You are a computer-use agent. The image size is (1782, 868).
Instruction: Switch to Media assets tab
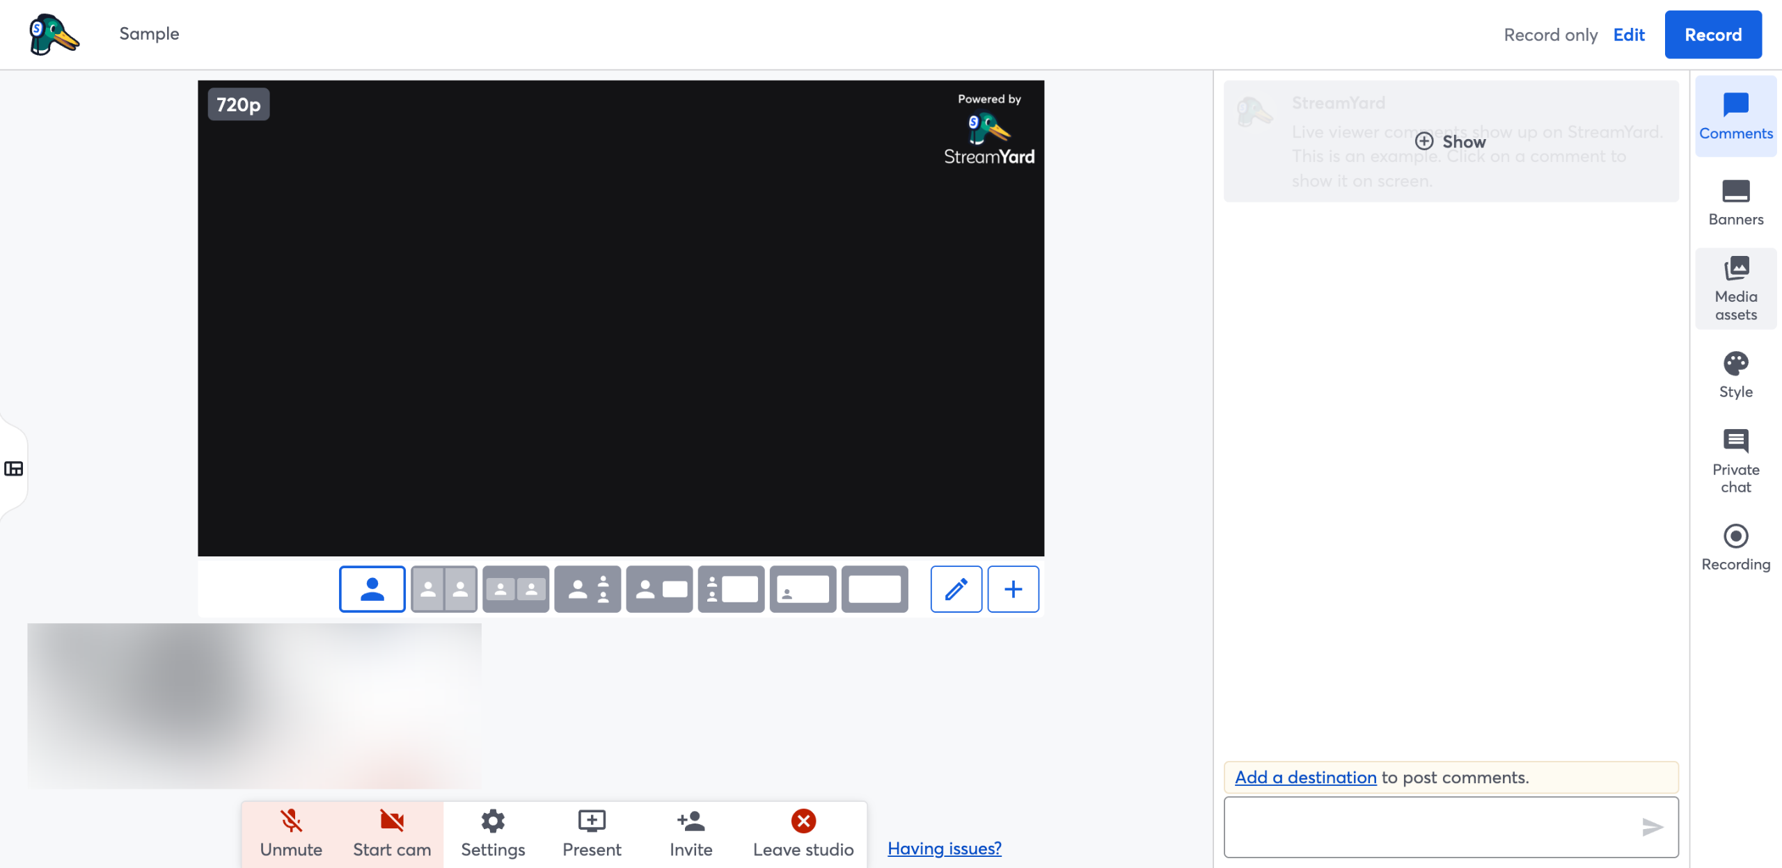[x=1735, y=289]
